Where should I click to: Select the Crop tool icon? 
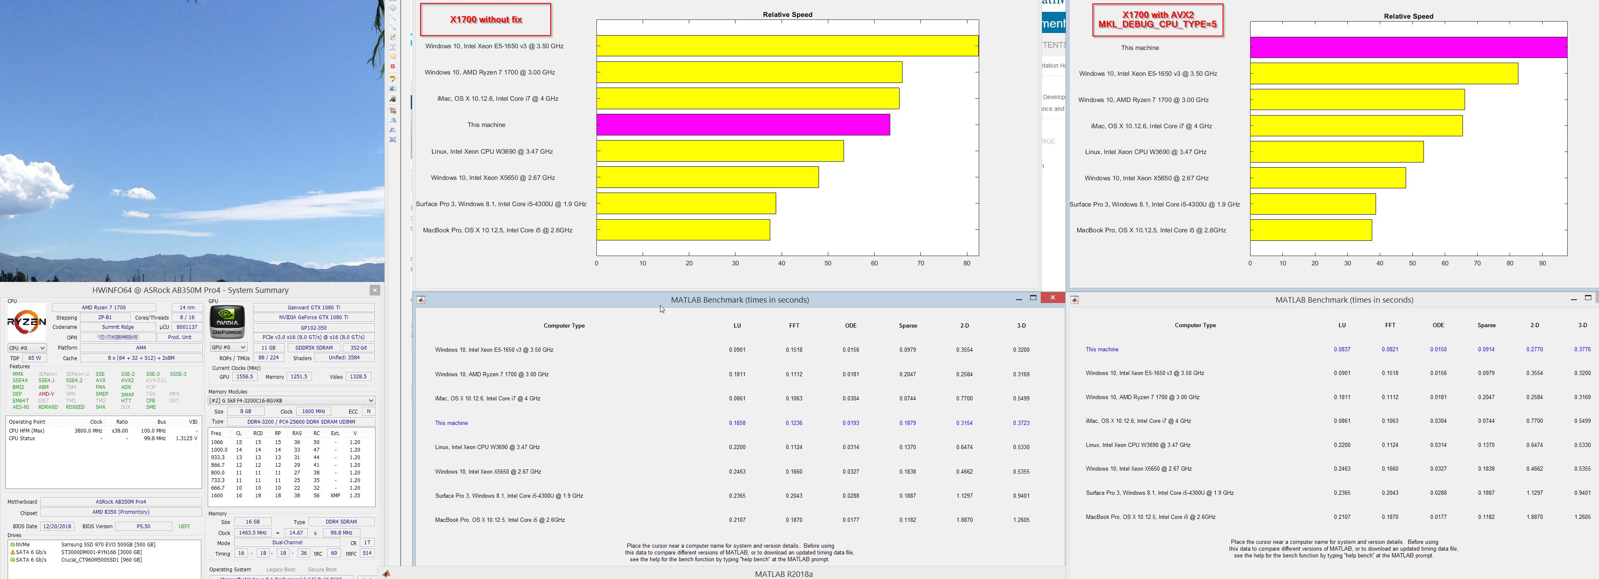[x=393, y=110]
